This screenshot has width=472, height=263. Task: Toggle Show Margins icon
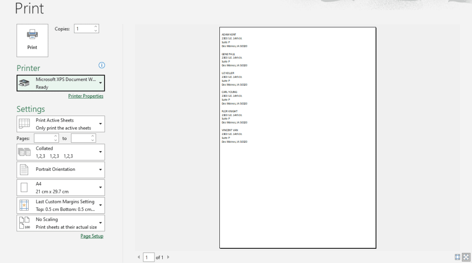[x=457, y=257]
